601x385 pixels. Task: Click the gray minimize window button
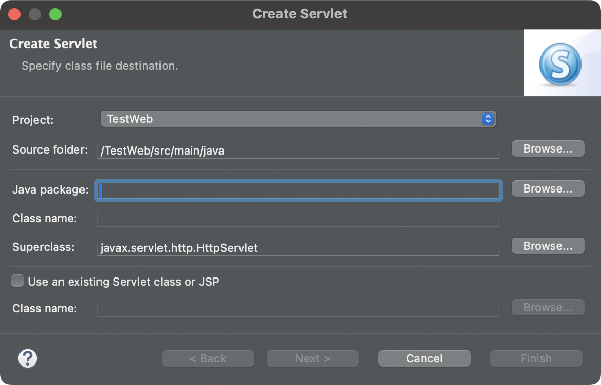[35, 14]
